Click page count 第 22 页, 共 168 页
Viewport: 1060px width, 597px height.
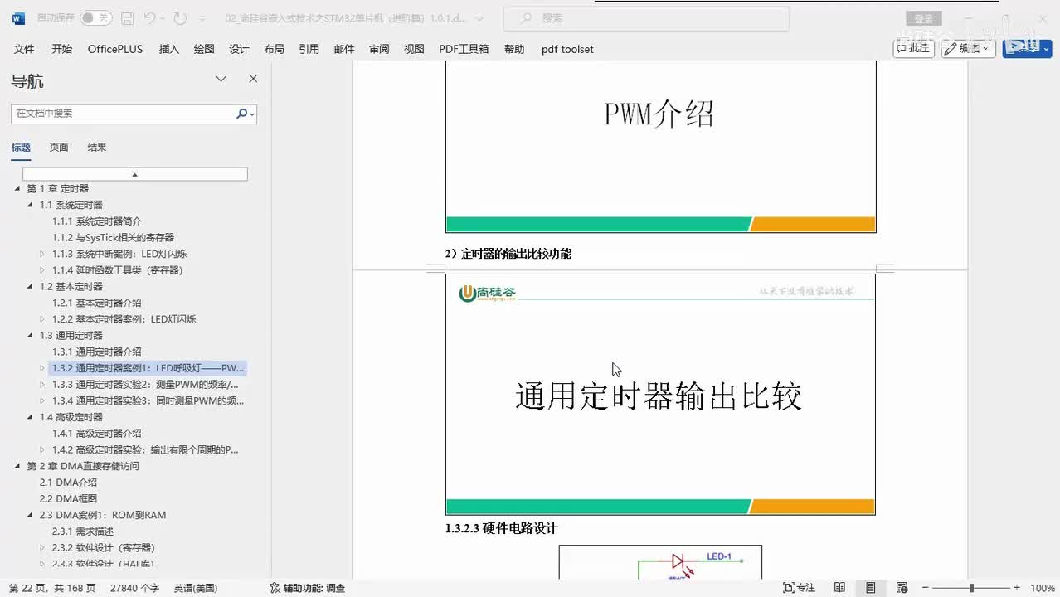(52, 588)
